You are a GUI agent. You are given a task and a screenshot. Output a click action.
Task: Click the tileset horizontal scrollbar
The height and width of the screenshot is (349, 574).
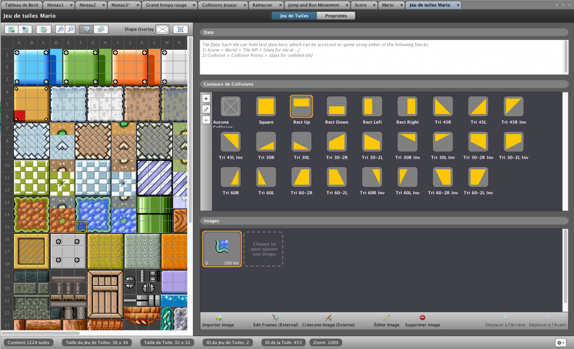[x=40, y=333]
